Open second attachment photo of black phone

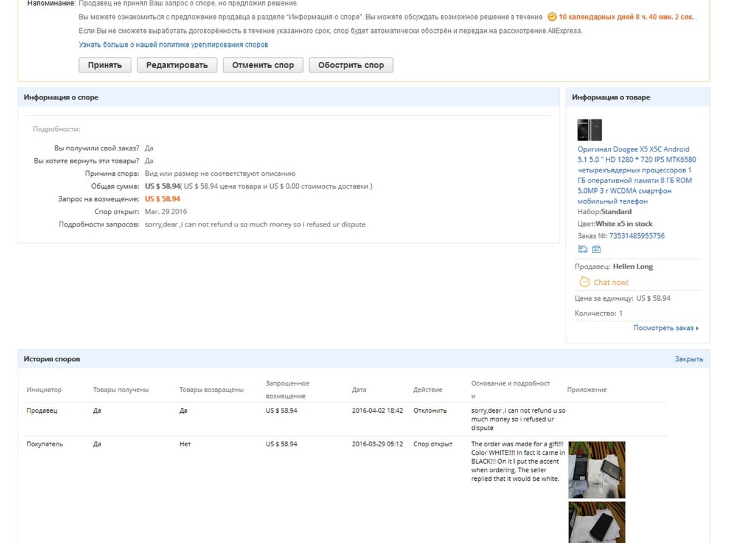(x=596, y=522)
